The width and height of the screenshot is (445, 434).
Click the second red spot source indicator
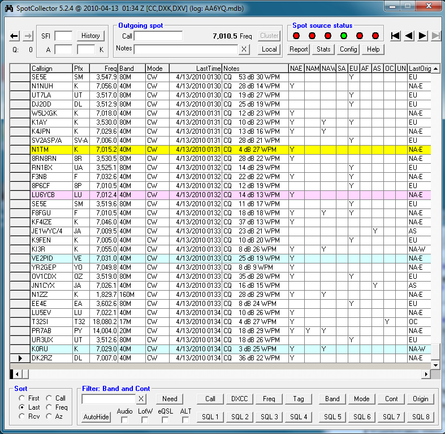pos(312,36)
